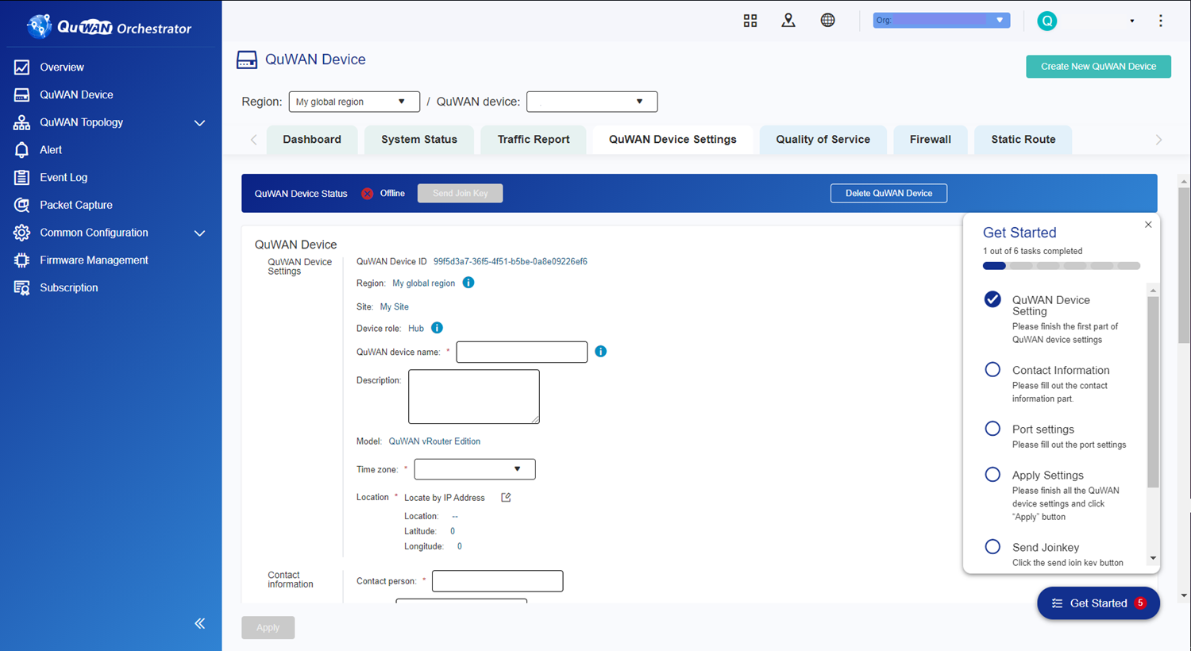The height and width of the screenshot is (651, 1191).
Task: Collapse the sidebar with double-chevron icon
Action: (x=199, y=623)
